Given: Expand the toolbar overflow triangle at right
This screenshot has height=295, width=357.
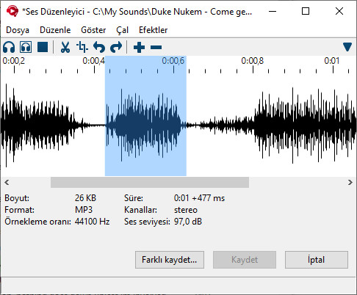Looking at the screenshot, I should (347, 47).
